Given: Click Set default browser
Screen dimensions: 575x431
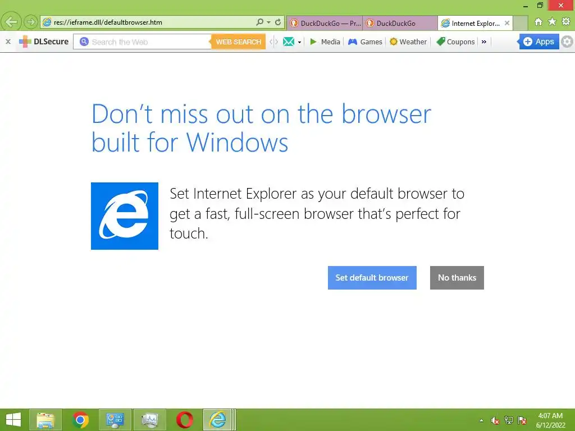Looking at the screenshot, I should tap(372, 277).
